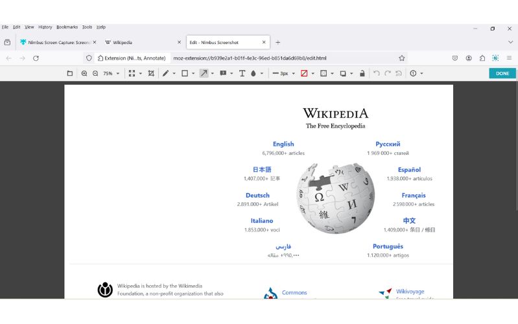This screenshot has width=518, height=324.
Task: Open the fill pattern swatch
Action: point(324,73)
